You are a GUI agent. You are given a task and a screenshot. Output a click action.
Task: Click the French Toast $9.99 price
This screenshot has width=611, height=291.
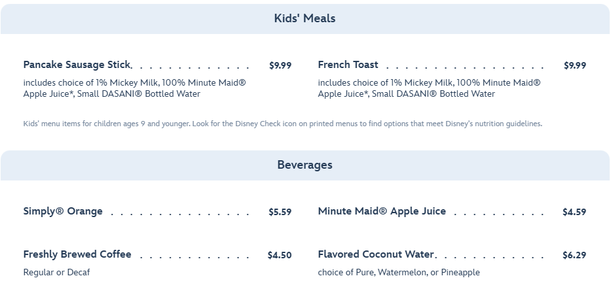pos(574,65)
